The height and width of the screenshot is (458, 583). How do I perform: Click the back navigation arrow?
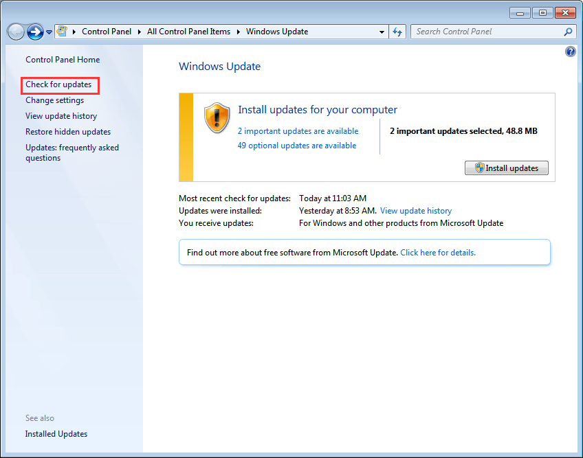point(15,32)
